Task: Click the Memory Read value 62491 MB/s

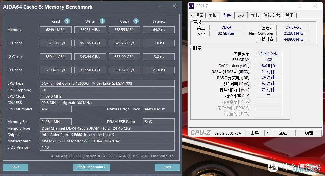Action: tap(56, 30)
